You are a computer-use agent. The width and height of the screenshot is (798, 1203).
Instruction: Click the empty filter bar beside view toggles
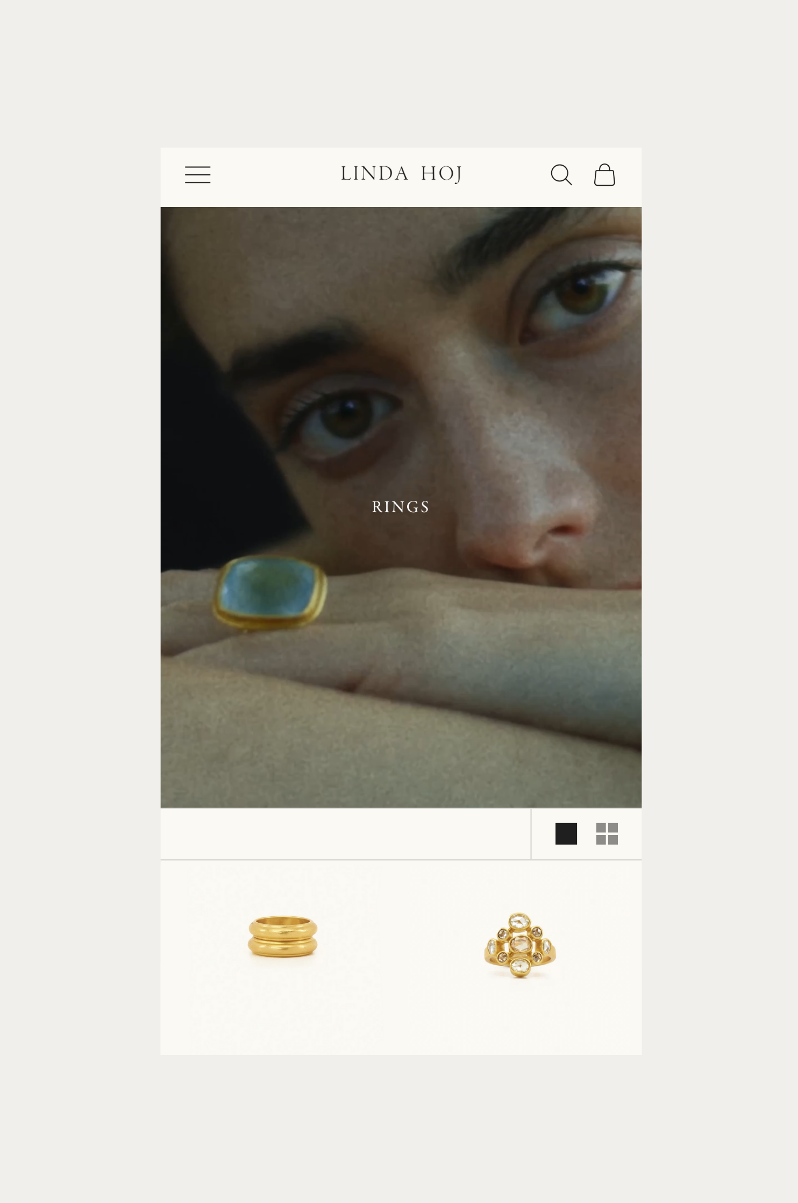[345, 834]
